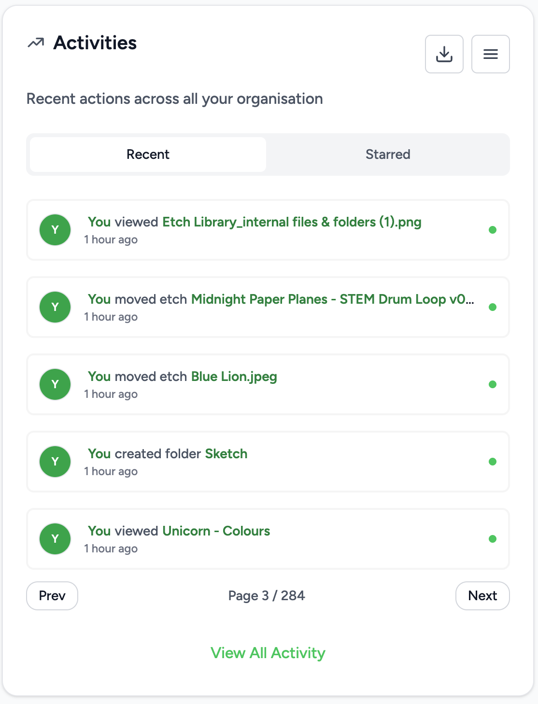The width and height of the screenshot is (538, 704).
Task: Click green status dot on Midnight Paper Planes row
Action: (x=493, y=307)
